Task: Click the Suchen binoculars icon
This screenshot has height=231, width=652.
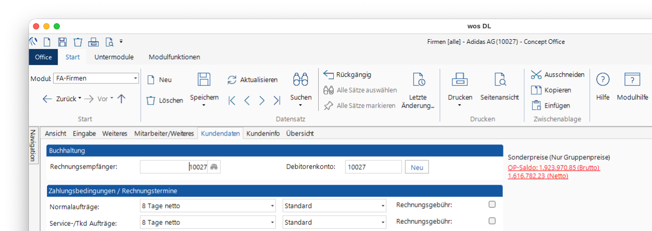Action: [x=301, y=79]
